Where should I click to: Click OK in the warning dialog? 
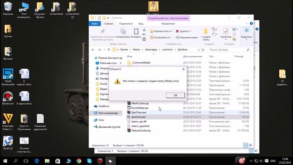175,95
